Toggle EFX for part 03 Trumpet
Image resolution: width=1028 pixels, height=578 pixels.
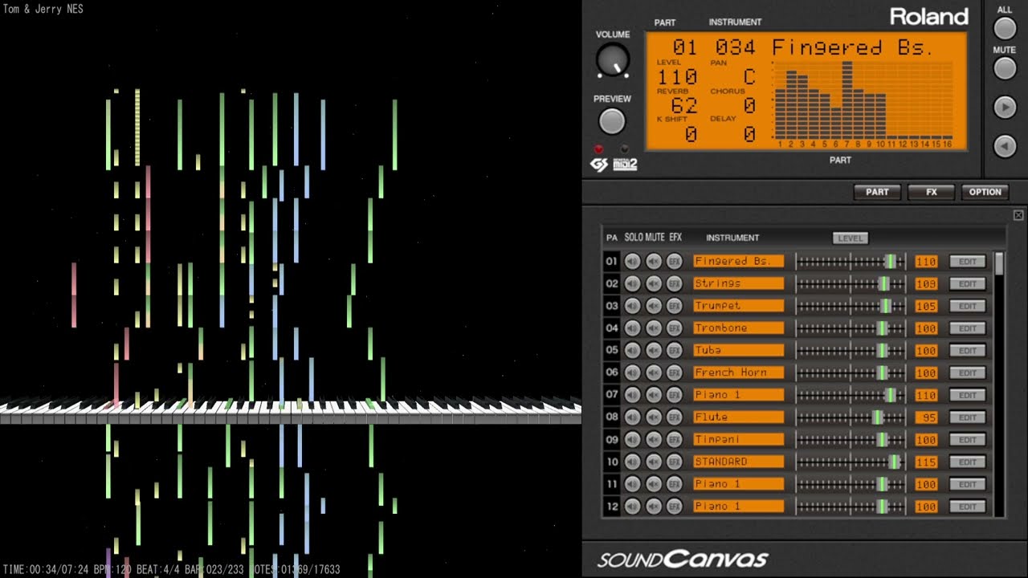(x=675, y=306)
